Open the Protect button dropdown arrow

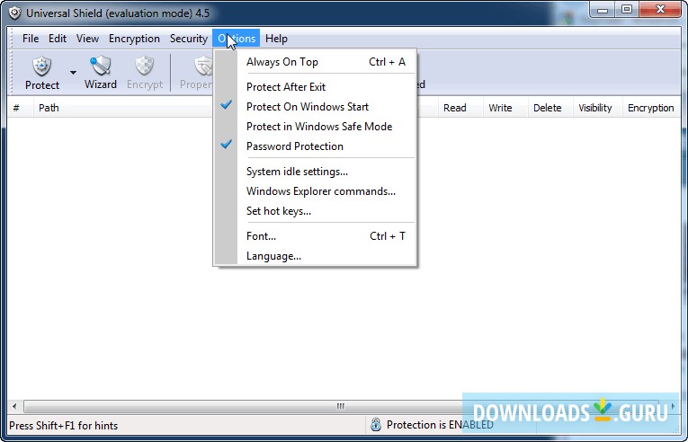point(73,73)
